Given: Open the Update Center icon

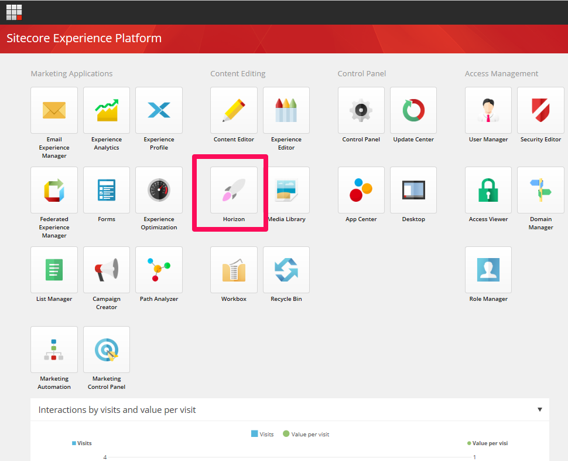Looking at the screenshot, I should click(413, 110).
